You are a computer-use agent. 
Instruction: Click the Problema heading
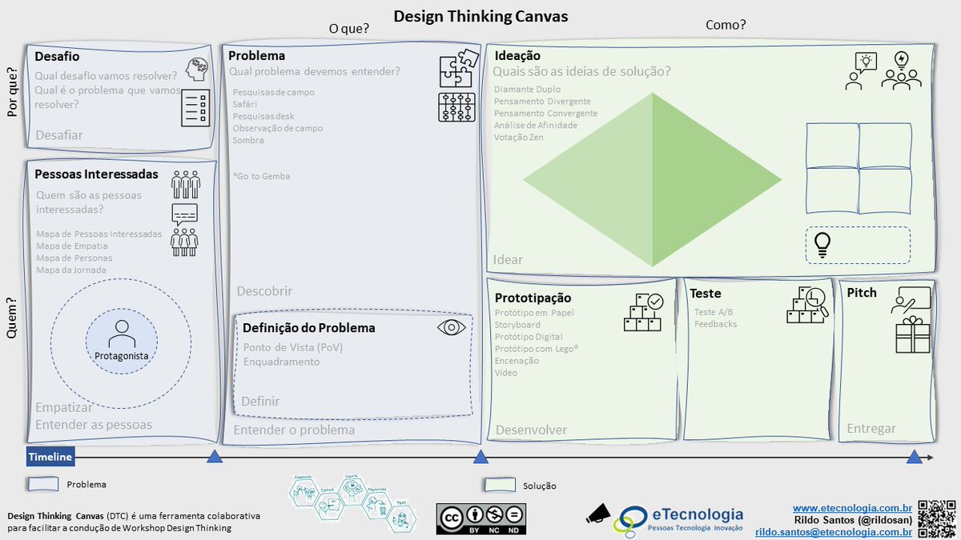pos(256,55)
